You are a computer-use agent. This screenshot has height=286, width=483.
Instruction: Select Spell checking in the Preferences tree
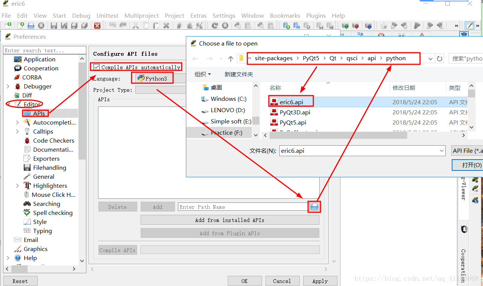tap(52, 213)
